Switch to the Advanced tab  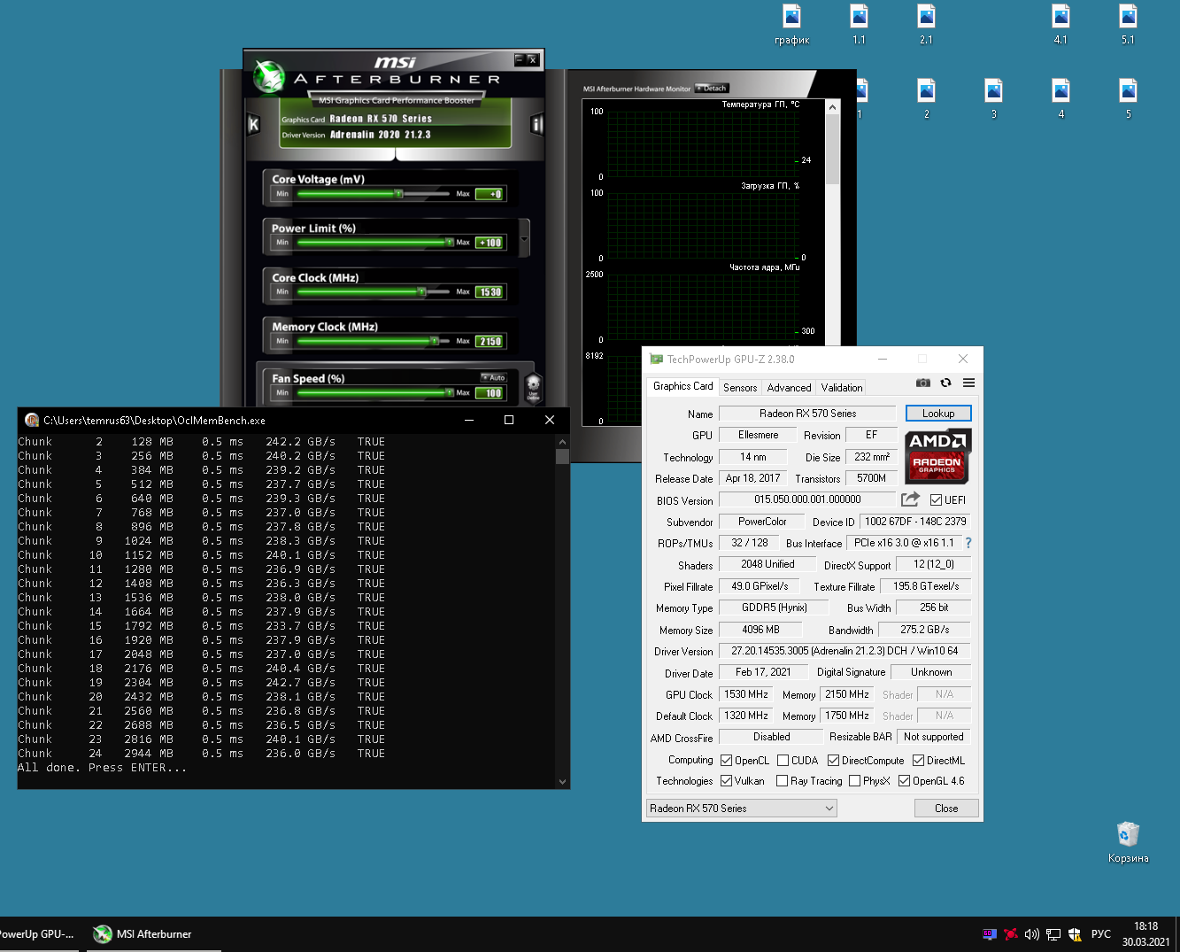(x=789, y=388)
